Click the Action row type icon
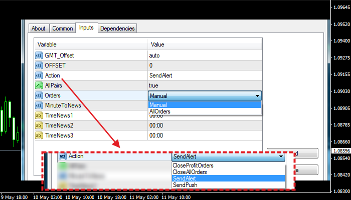 pyautogui.click(x=39, y=75)
